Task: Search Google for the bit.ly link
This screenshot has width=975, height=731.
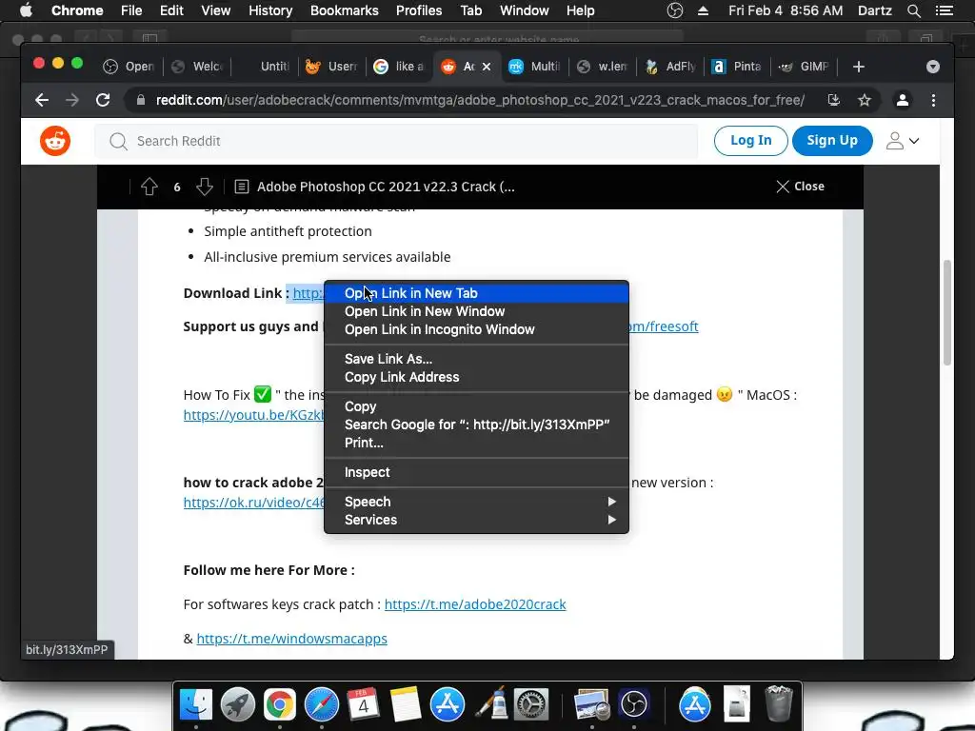Action: coord(476,425)
